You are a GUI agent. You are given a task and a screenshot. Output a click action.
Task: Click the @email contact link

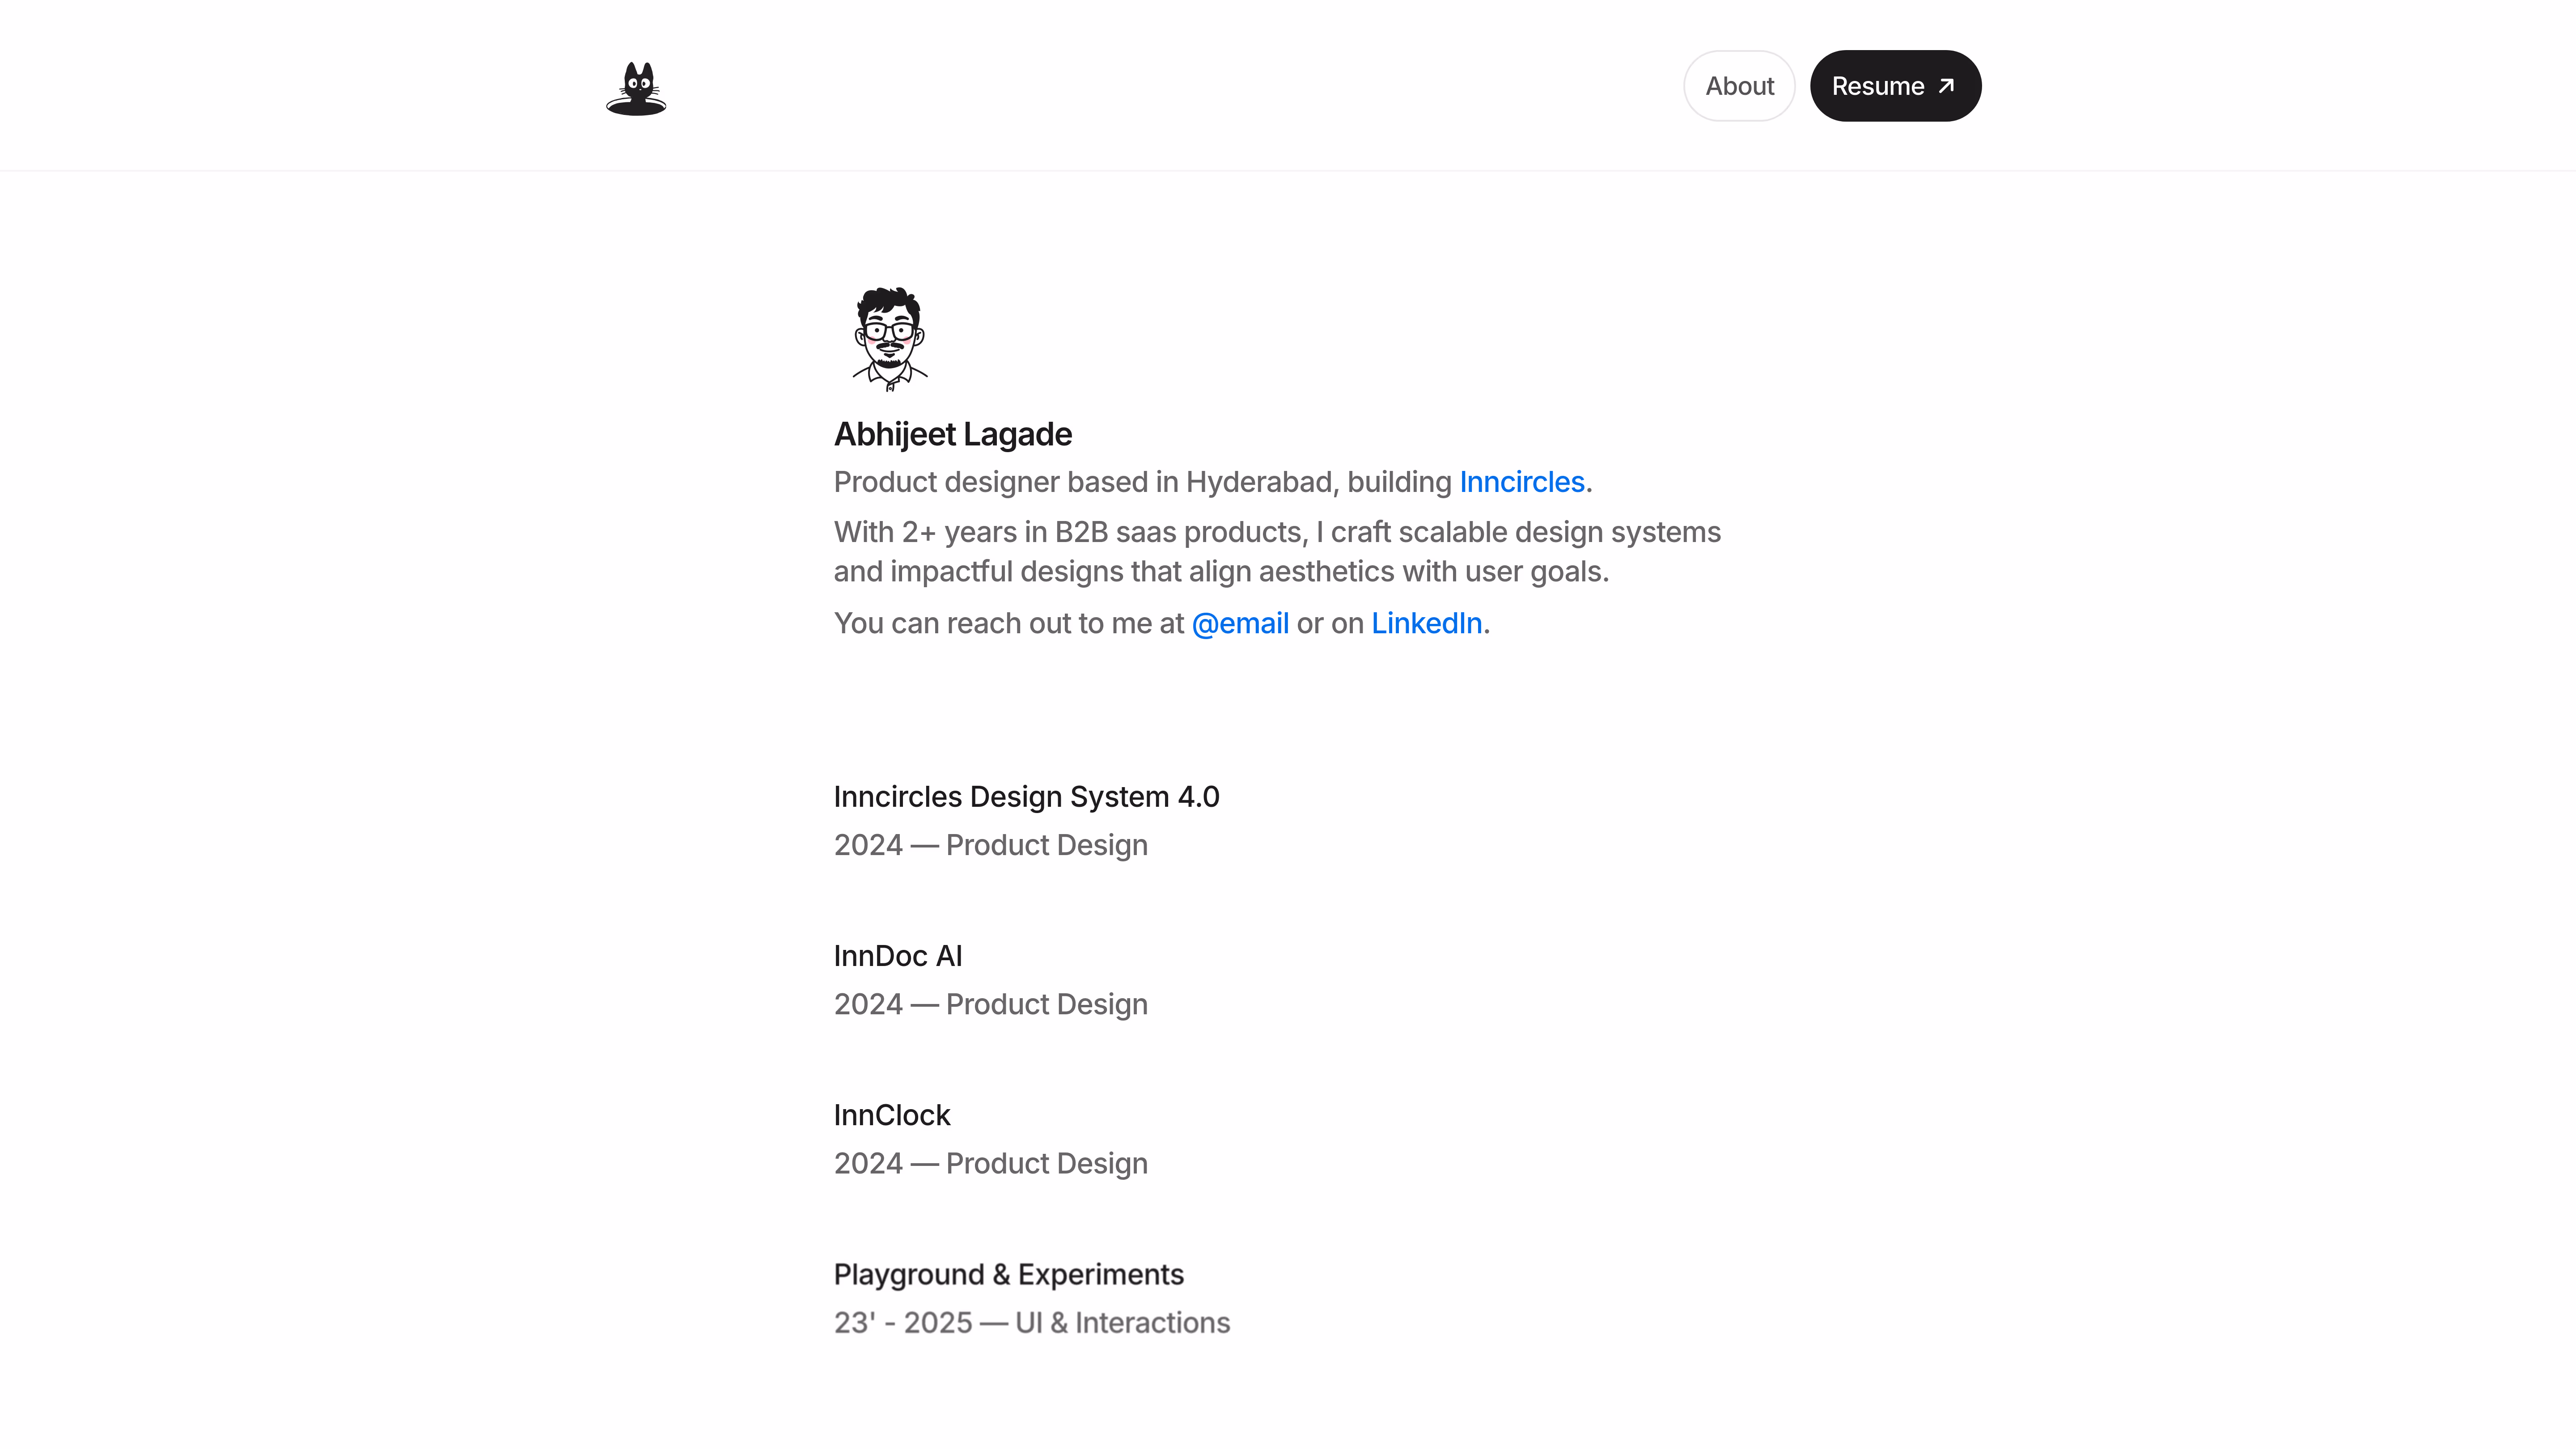click(1240, 623)
